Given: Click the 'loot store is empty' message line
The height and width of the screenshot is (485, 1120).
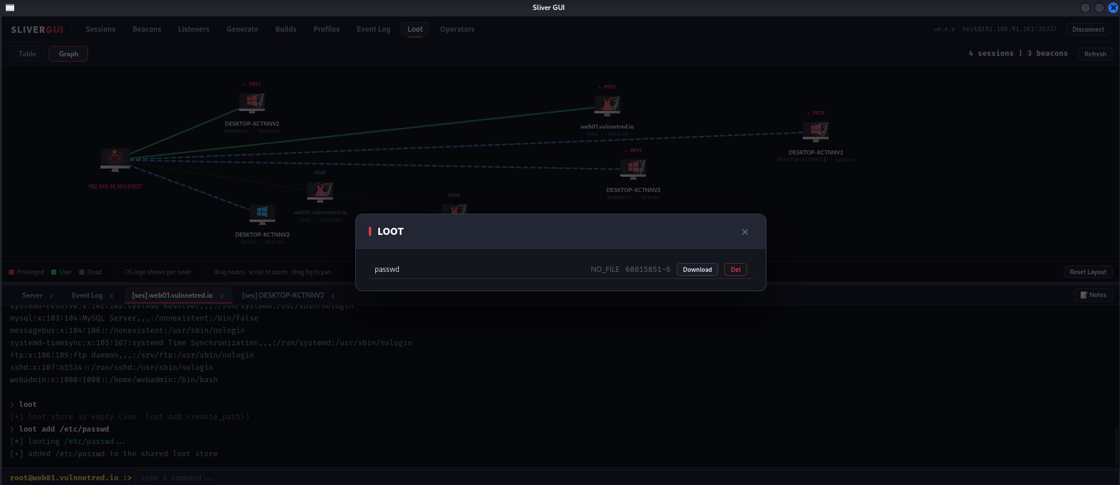Looking at the screenshot, I should (x=130, y=417).
